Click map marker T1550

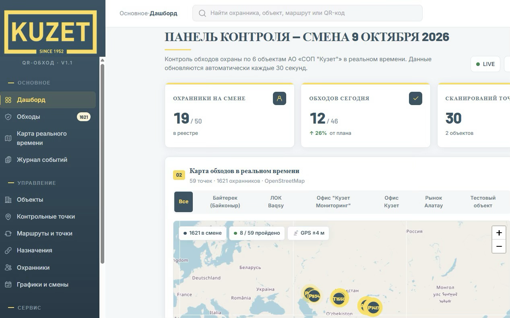click(339, 299)
